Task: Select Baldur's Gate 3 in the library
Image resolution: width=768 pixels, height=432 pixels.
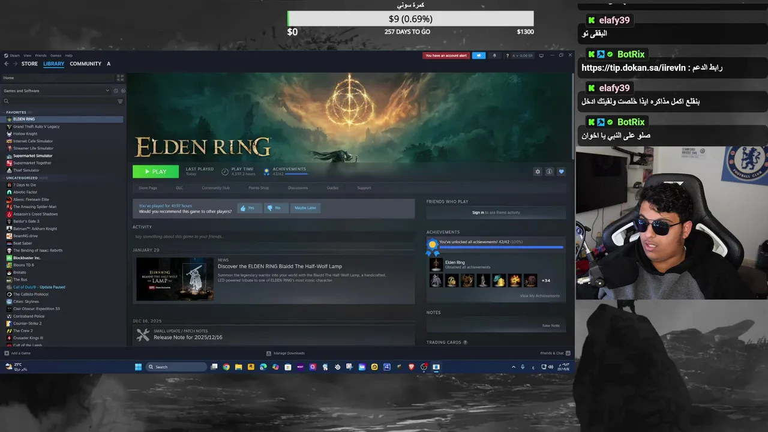Action: pos(26,221)
